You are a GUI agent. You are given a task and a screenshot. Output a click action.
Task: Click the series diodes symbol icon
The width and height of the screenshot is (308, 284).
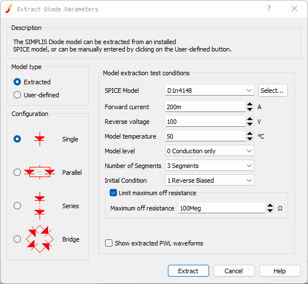pyautogui.click(x=40, y=206)
